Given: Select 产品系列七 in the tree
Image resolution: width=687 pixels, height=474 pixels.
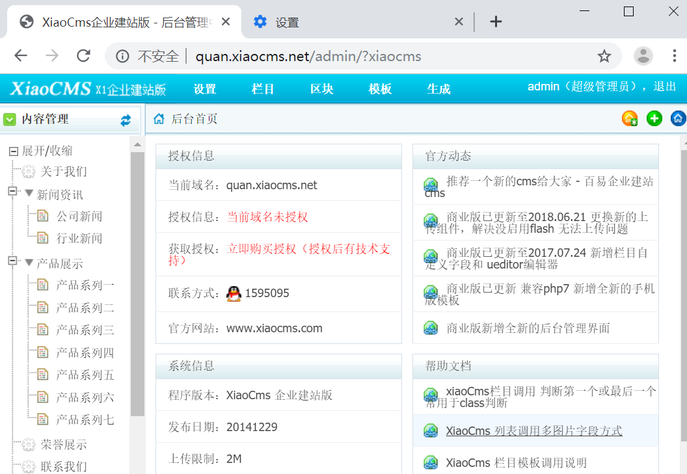Looking at the screenshot, I should pos(85,419).
